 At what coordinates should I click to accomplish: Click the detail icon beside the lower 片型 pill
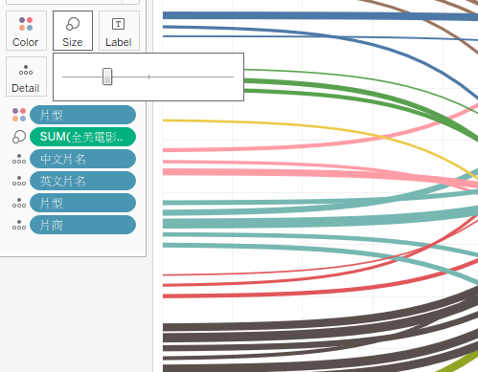19,203
